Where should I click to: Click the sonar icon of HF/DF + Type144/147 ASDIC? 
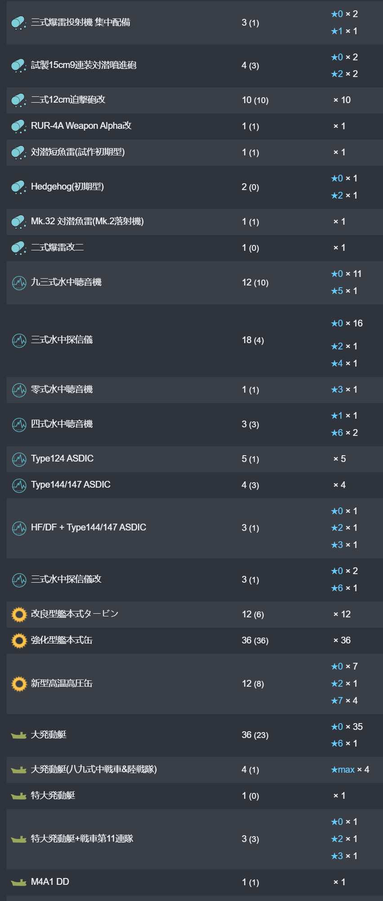pyautogui.click(x=19, y=528)
